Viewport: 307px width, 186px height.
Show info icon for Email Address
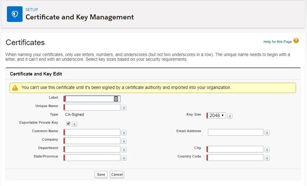click(267, 132)
